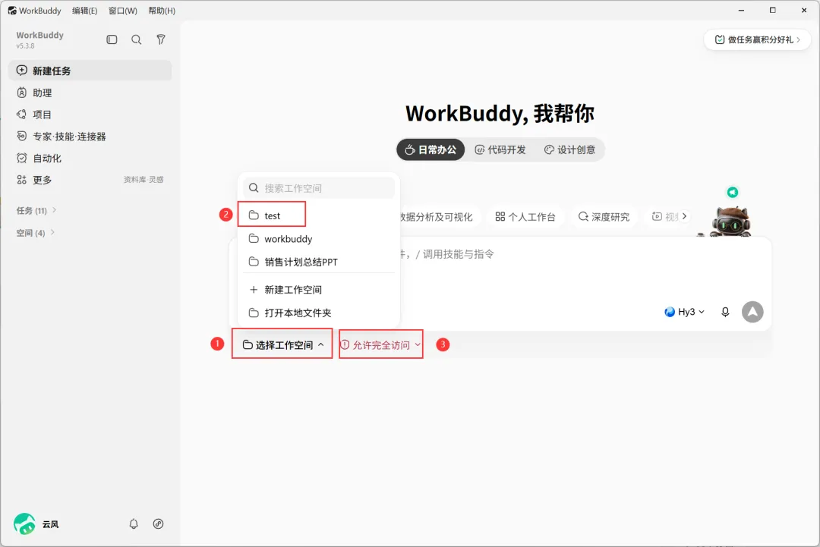
Task: Click the WorkBuddy logo in the title bar
Action: 12,11
